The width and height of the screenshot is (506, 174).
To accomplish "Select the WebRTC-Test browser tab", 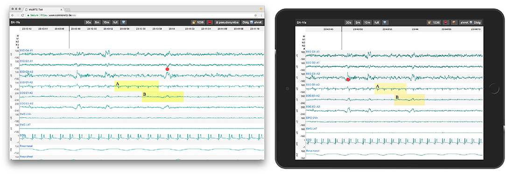I will pyautogui.click(x=43, y=9).
